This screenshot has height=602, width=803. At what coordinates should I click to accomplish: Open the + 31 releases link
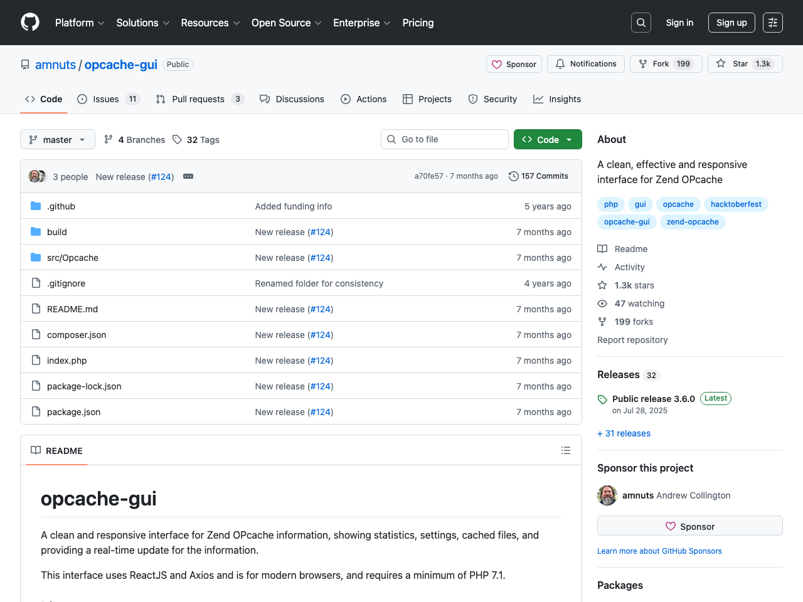click(x=624, y=433)
